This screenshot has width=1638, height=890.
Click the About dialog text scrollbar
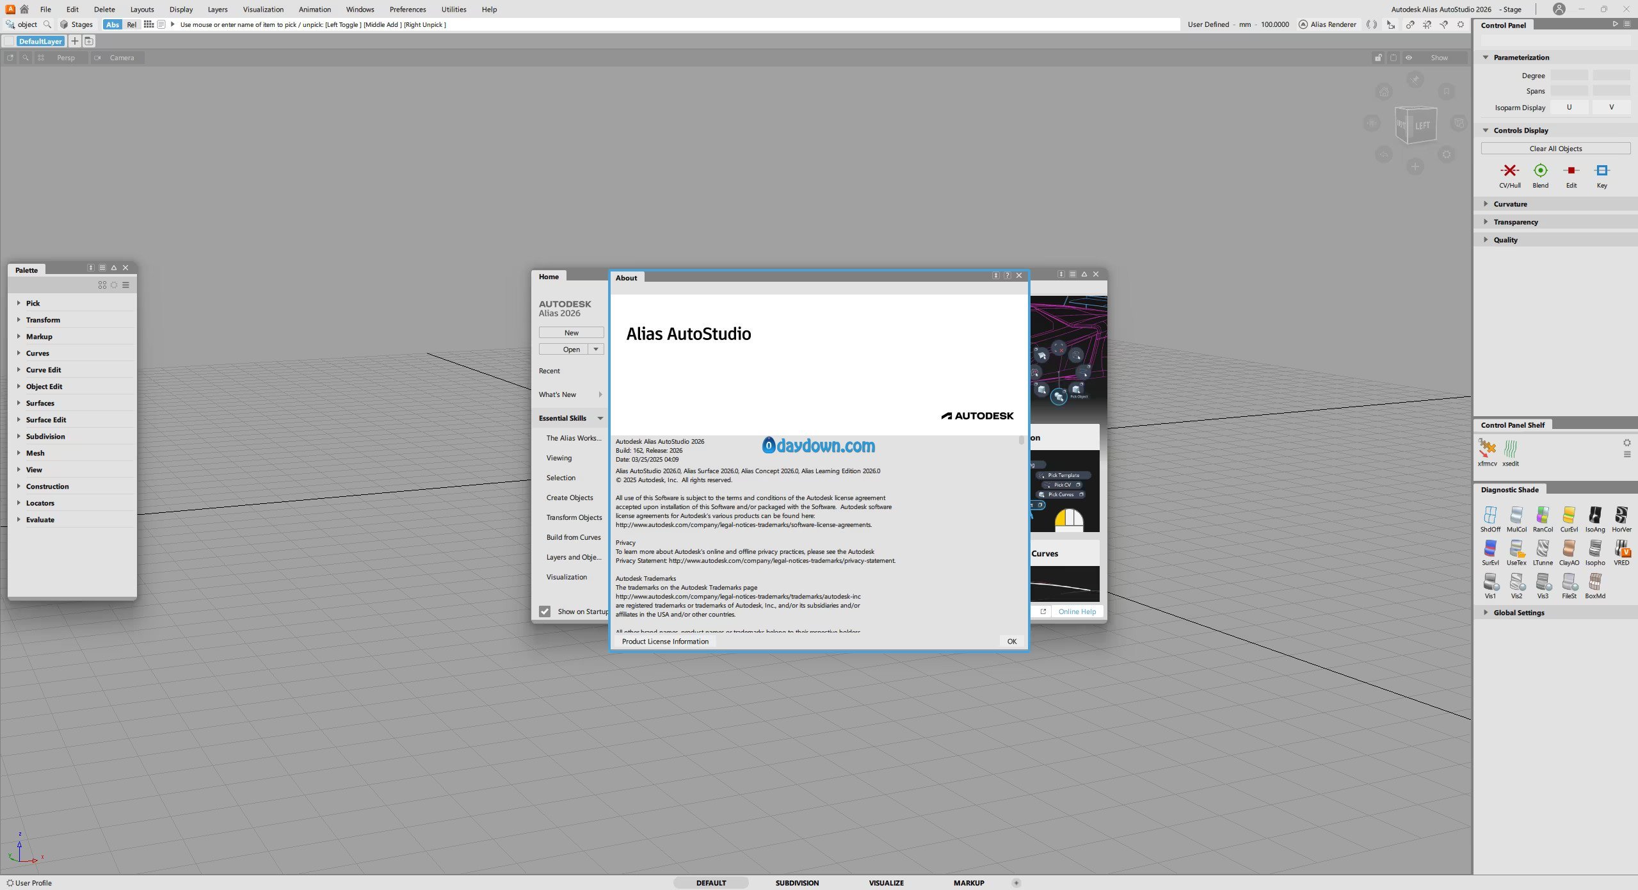1021,440
